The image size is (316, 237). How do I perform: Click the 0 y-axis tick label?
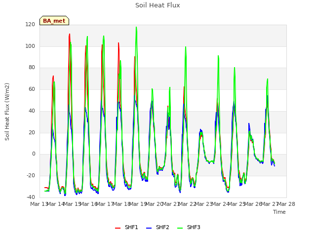click(x=34, y=154)
